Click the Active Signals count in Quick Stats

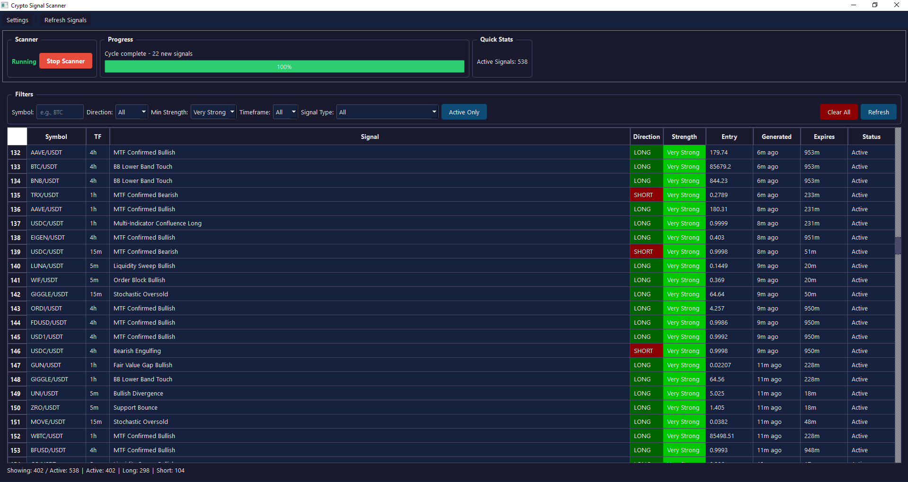coord(502,61)
